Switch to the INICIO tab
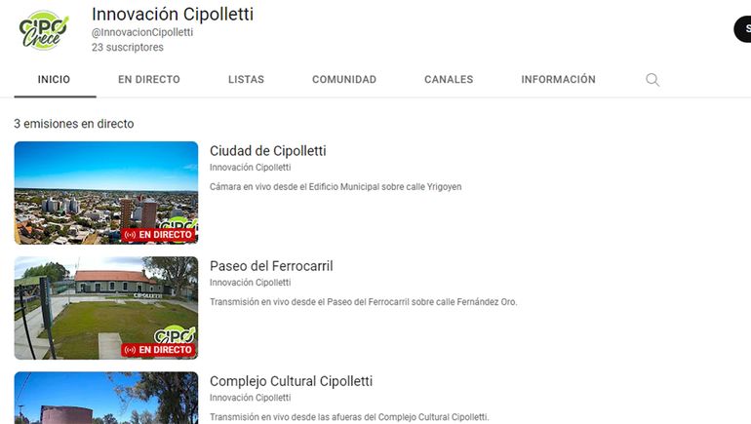This screenshot has height=424, width=751. pyautogui.click(x=54, y=80)
